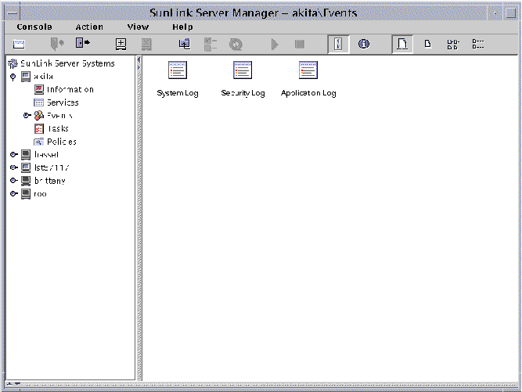The height and width of the screenshot is (392, 522).
Task: Open the Action menu
Action: [89, 27]
